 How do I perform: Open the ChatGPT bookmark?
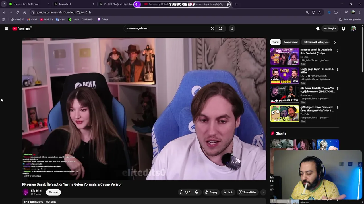pyautogui.click(x=17, y=20)
